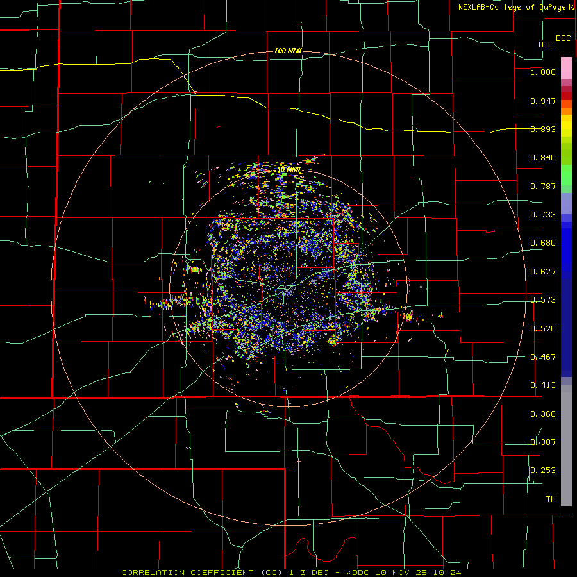Click the NEXLAB-College of DuPage watermark text

513,7
